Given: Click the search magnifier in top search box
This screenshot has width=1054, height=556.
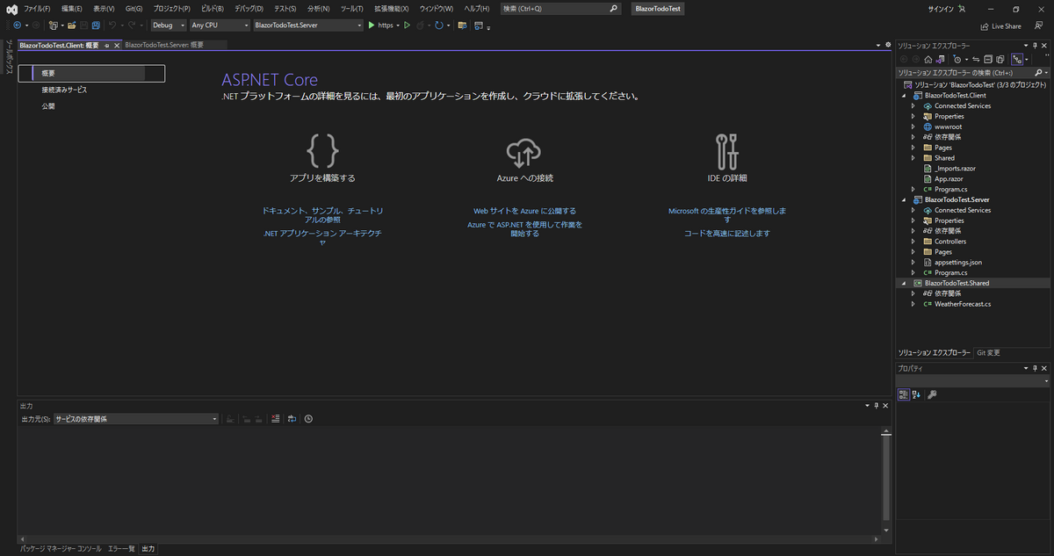Looking at the screenshot, I should coord(613,8).
